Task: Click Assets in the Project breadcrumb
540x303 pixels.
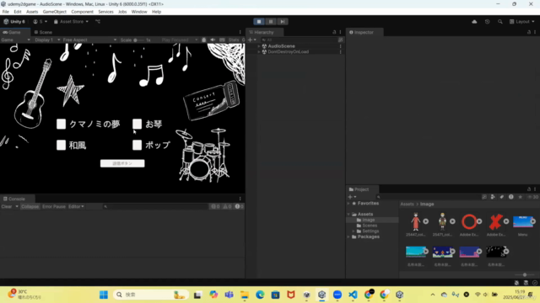Action: tap(407, 204)
